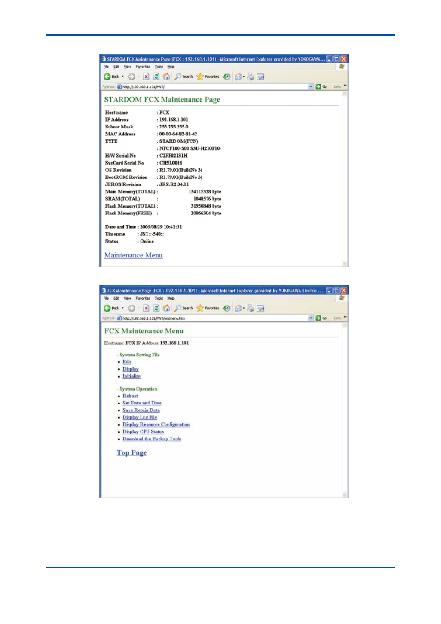
Task: Click the Go button in FCX Maintenance Menu window
Action: pos(321,318)
